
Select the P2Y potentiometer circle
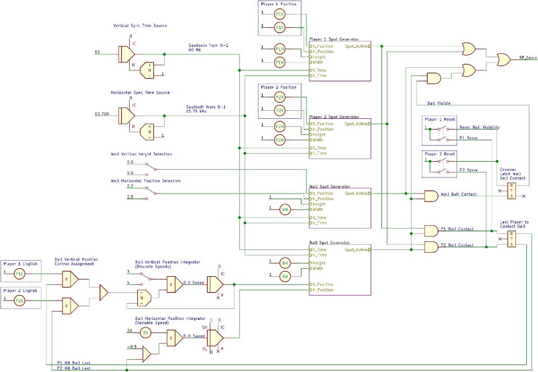click(279, 111)
